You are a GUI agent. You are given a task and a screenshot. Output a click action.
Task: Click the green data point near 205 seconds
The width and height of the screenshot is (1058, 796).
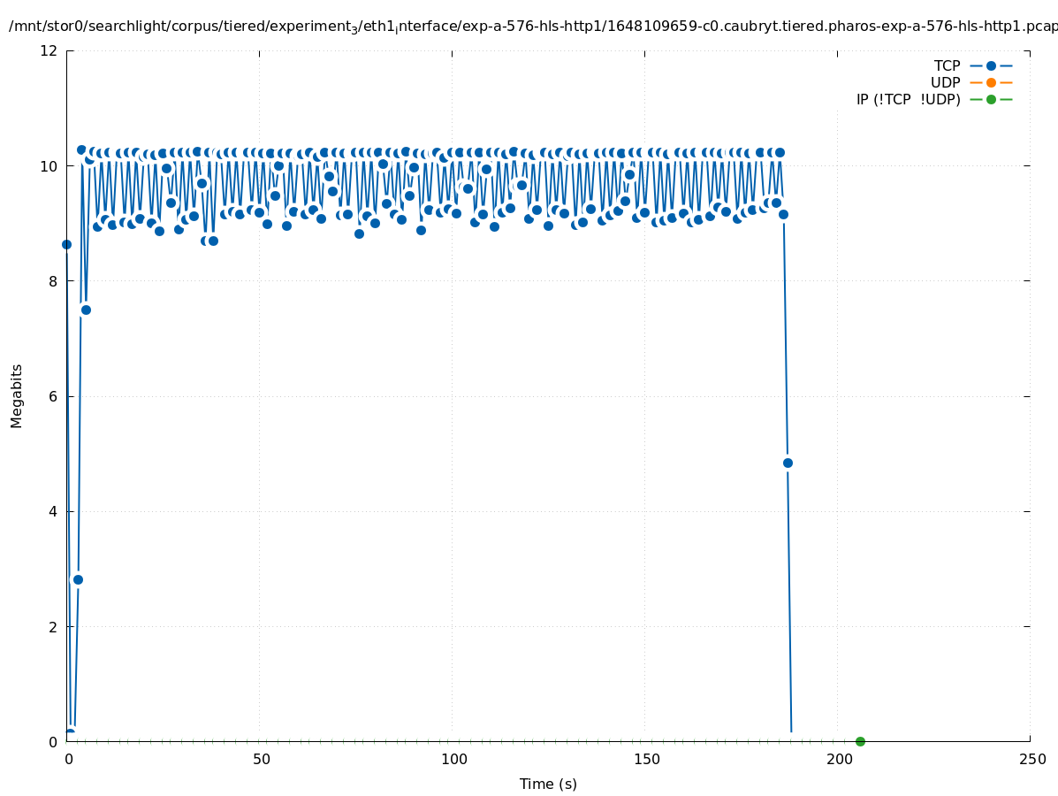point(860,741)
